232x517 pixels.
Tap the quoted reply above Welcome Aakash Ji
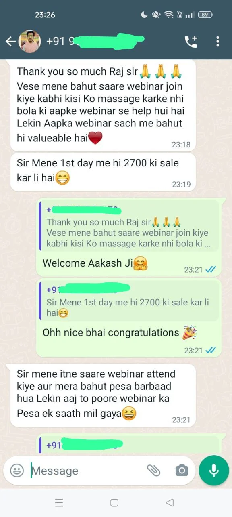(x=129, y=227)
